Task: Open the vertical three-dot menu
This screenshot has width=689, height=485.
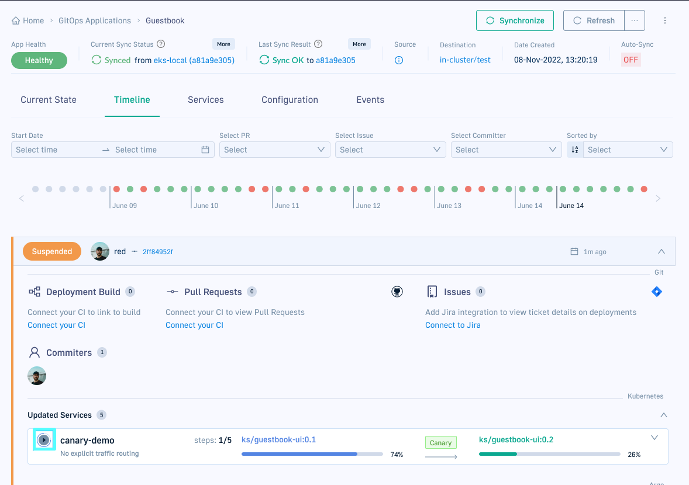Action: point(665,20)
